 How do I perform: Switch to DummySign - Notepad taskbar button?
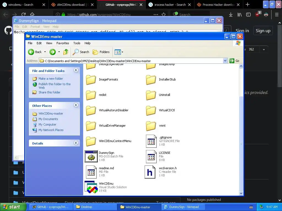tap(183, 207)
